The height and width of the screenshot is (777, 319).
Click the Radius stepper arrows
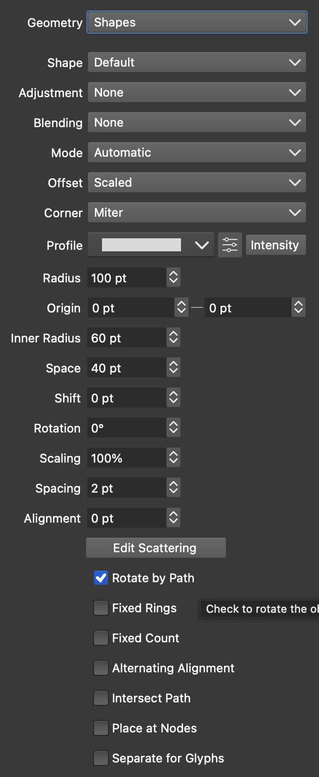(x=173, y=278)
